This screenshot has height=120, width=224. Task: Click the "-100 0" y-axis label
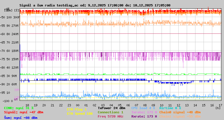[8, 101]
